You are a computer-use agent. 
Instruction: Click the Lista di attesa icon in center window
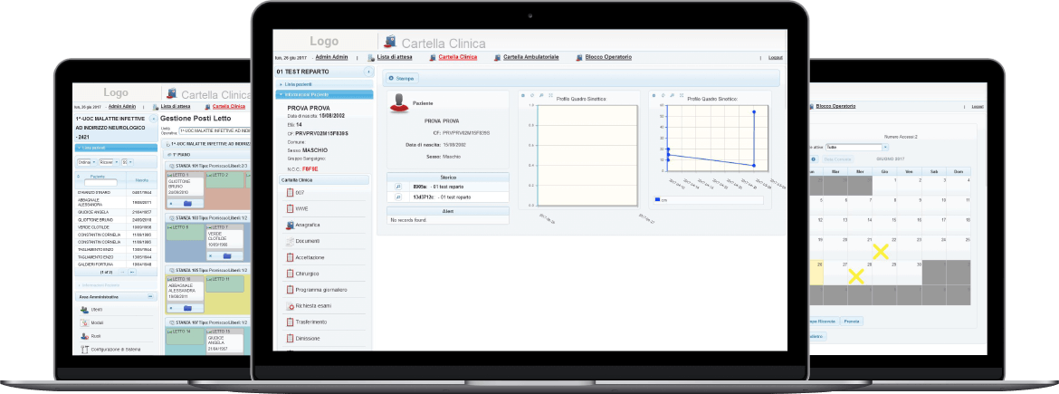372,57
